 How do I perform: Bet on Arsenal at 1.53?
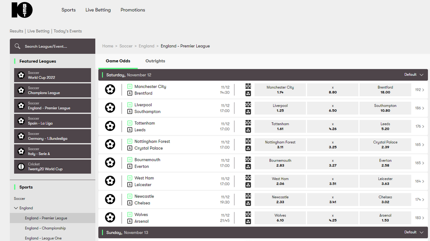click(385, 218)
